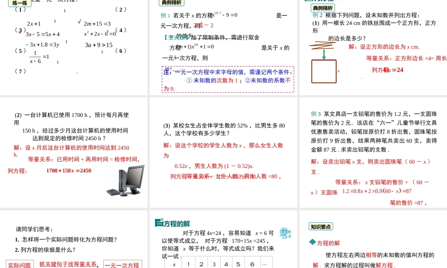The width and height of the screenshot is (447, 268).
Task: Select the equation 3x-5=5x+4
Action: point(43,34)
